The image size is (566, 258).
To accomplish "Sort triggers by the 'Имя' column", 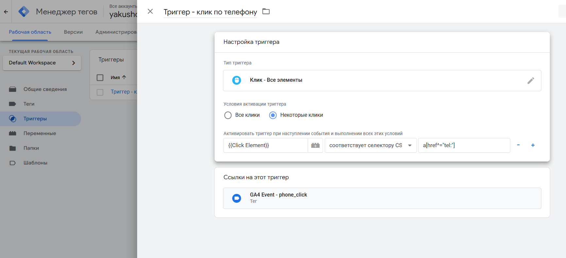I will click(x=115, y=77).
